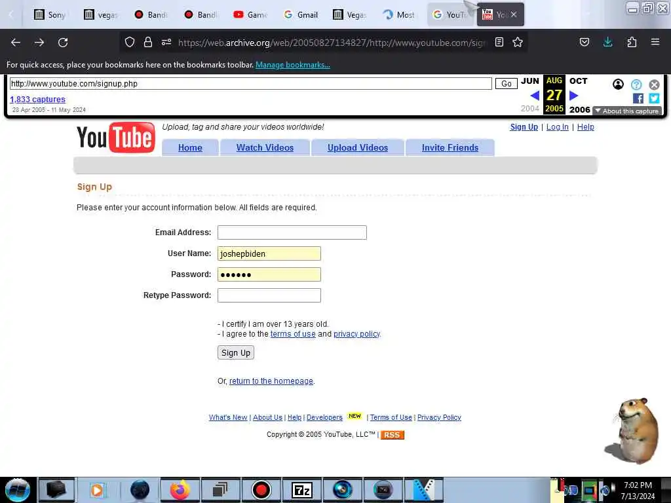
Task: Click return to the homepage link
Action: coord(271,381)
